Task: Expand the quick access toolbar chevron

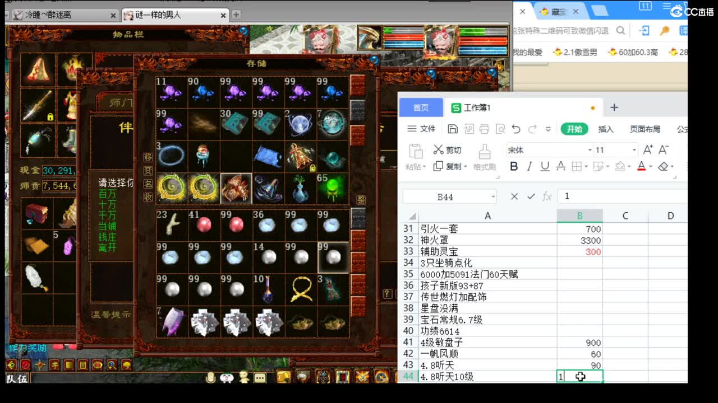Action: tap(548, 129)
